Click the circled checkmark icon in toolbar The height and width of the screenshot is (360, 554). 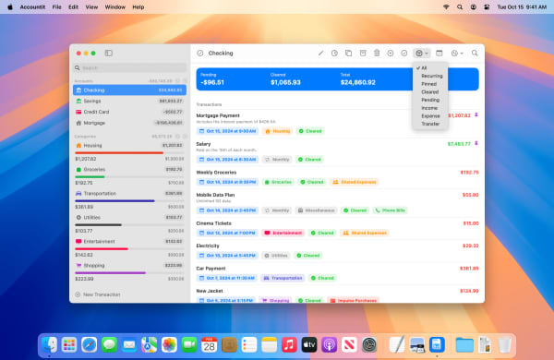404,53
